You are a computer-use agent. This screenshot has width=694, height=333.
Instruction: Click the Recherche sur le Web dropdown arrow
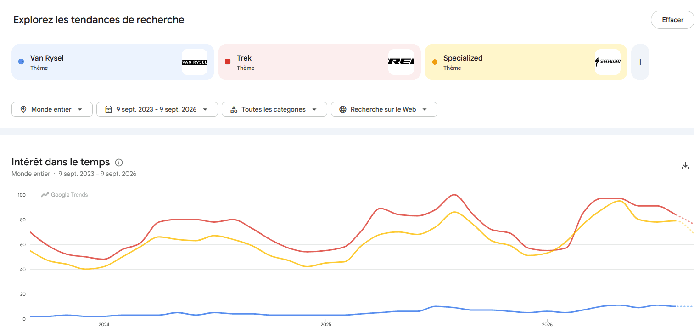[425, 109]
